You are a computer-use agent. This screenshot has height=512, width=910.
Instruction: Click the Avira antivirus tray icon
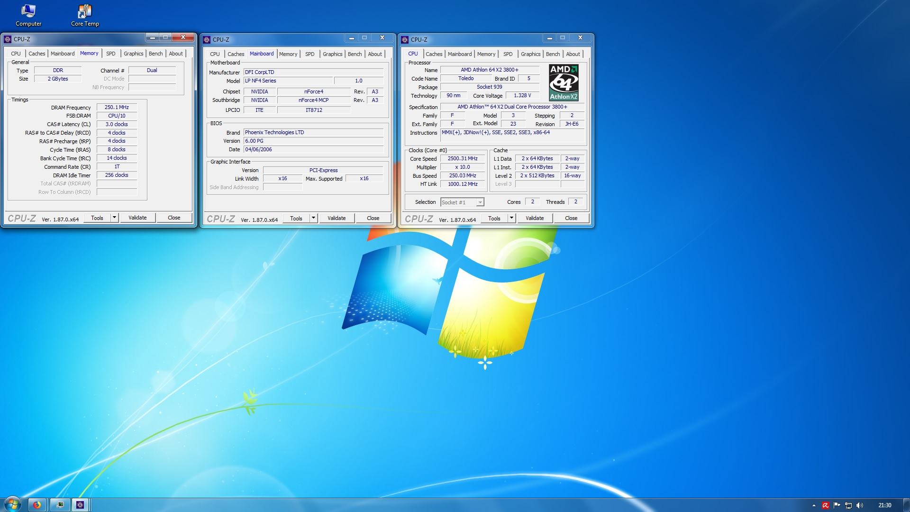826,505
